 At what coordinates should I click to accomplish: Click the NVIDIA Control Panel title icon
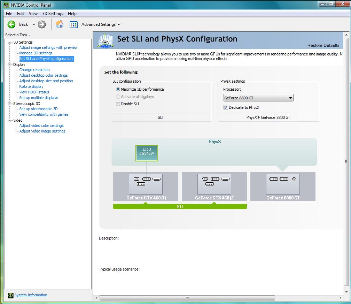[x=6, y=5]
